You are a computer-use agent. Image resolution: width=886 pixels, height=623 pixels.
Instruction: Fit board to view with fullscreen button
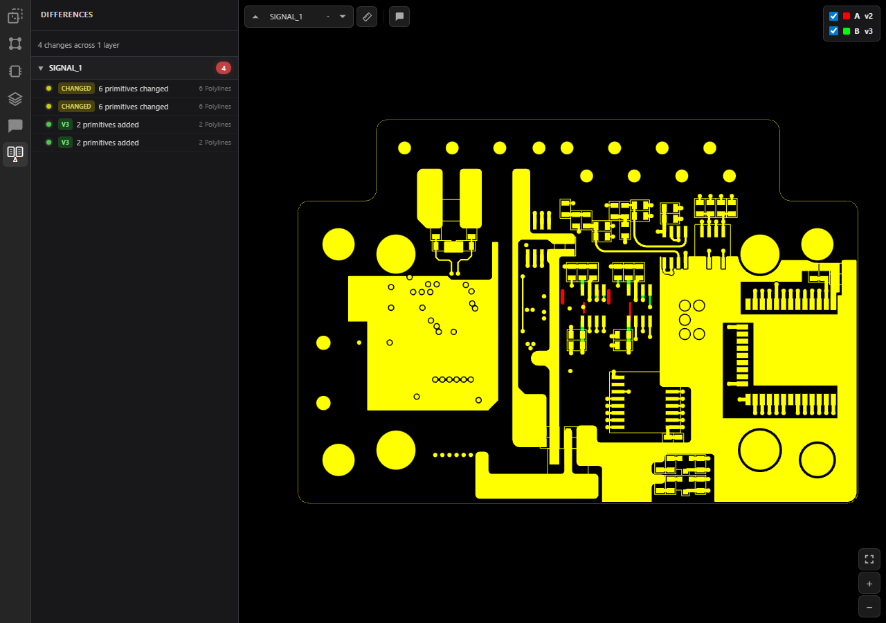pos(869,559)
